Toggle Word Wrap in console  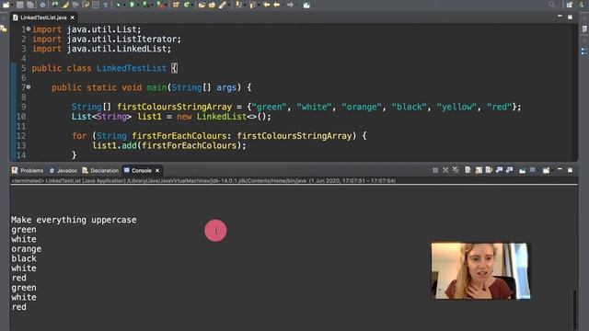pos(489,170)
